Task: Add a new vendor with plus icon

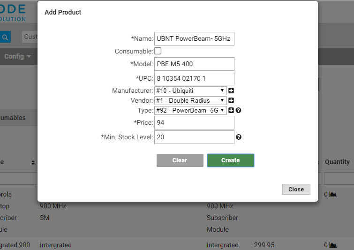Action: 231,100
